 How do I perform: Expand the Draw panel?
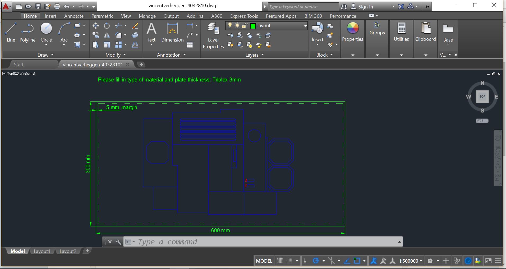(x=46, y=55)
